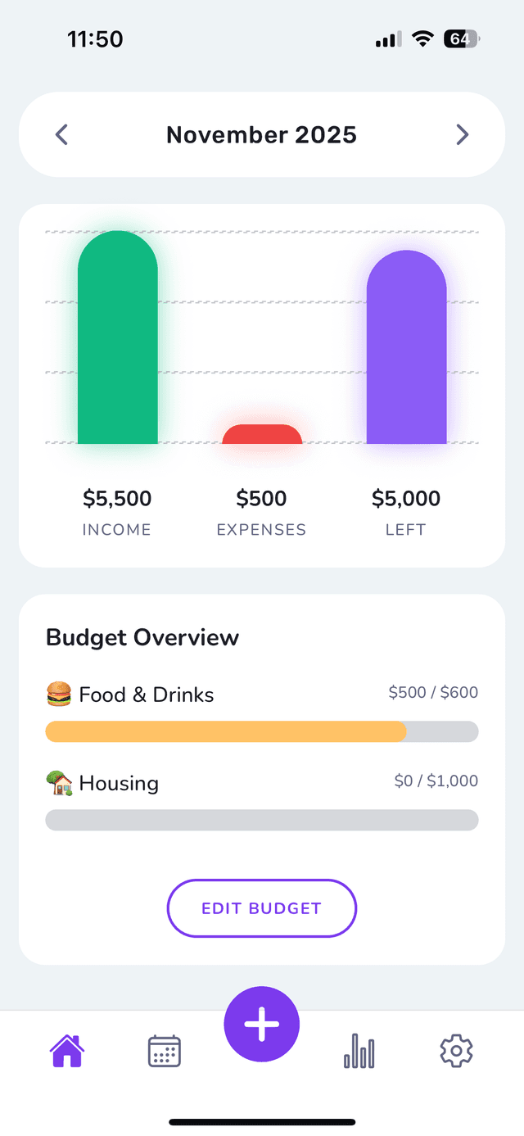Tap the house Housing emoji
This screenshot has height=1136, width=524.
point(59,784)
